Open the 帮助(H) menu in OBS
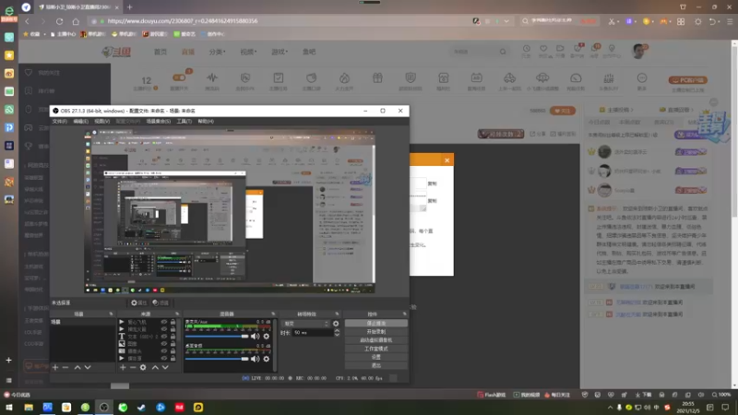 tap(206, 122)
